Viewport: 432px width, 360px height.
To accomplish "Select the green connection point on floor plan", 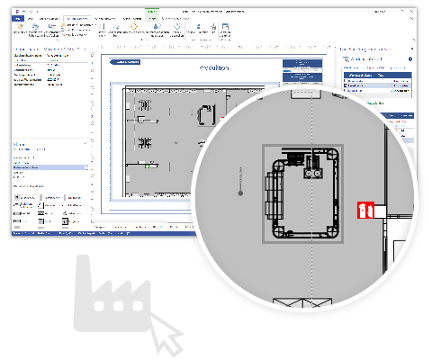I will click(148, 166).
